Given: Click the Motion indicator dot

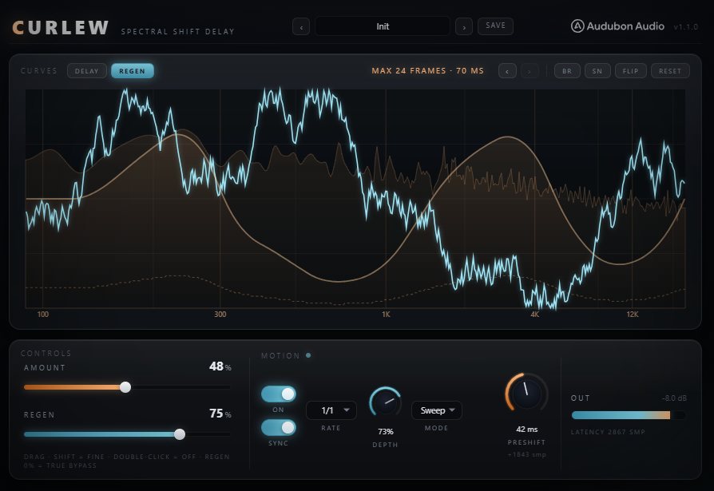Looking at the screenshot, I should (308, 355).
